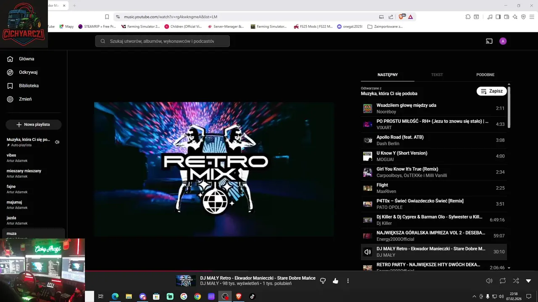Click the bookmark icon beside address bar
Screen dimensions: 538x302
tap(107, 17)
